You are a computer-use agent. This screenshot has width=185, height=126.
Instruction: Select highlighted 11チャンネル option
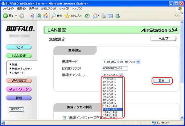[113, 109]
